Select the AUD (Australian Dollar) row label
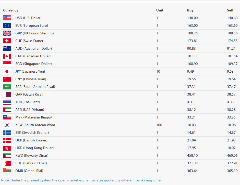Image resolution: width=240 pixels, height=185 pixels. (x=33, y=48)
